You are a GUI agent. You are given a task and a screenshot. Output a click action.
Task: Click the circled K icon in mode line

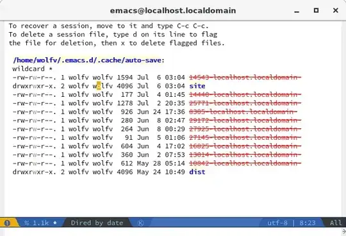[x=140, y=223]
